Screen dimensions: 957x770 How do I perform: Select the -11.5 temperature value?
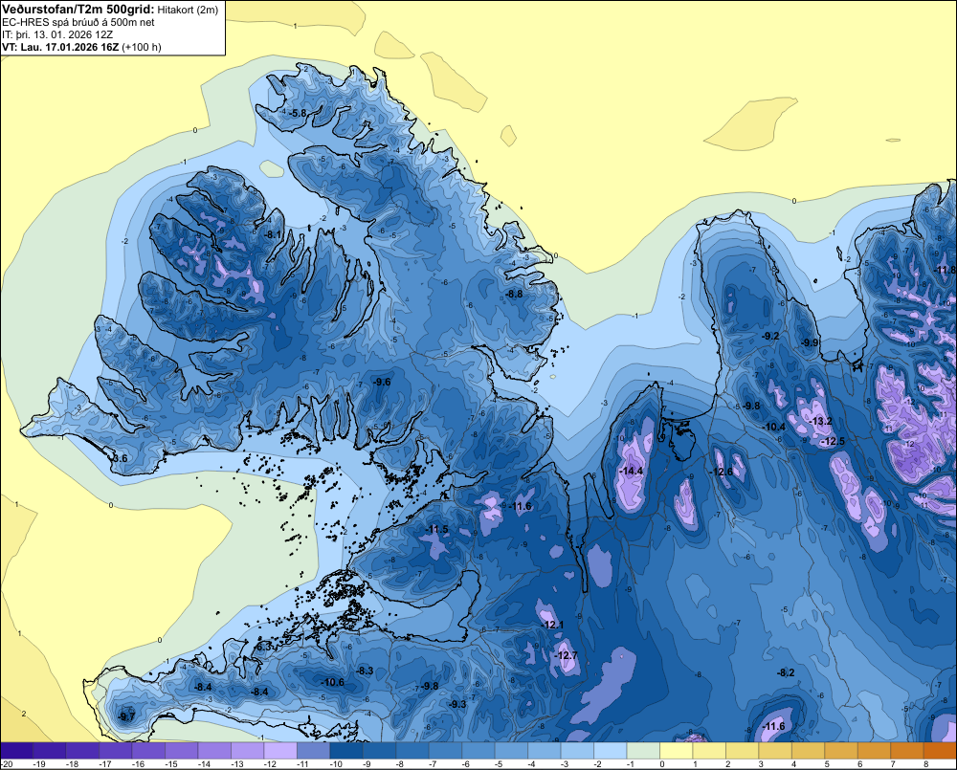[x=436, y=530]
